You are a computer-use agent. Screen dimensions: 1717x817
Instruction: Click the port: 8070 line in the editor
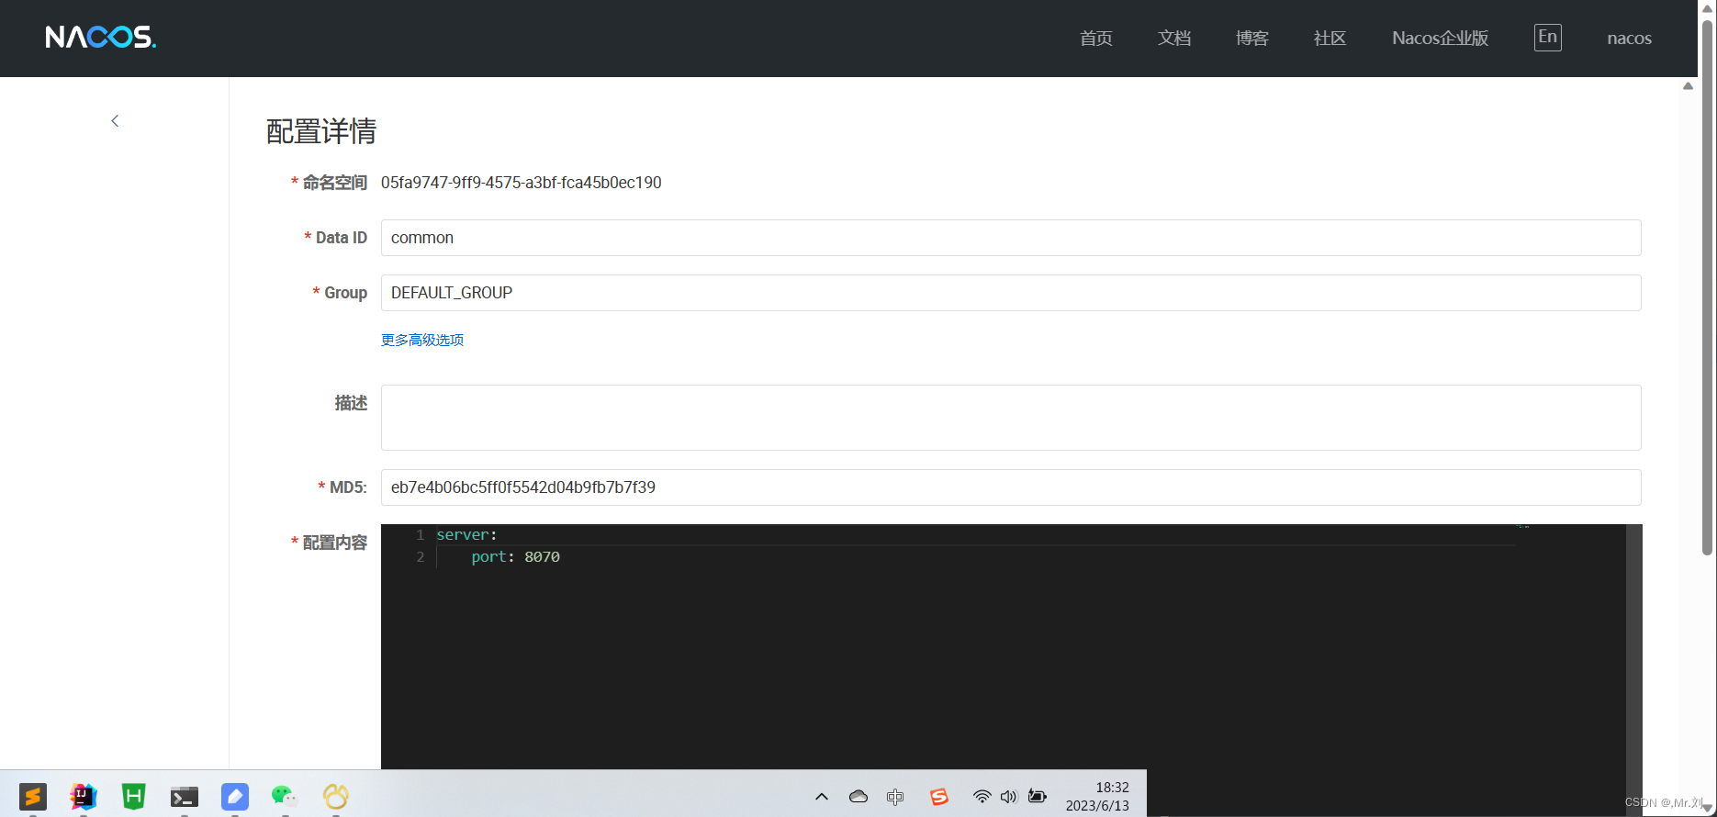515,556
